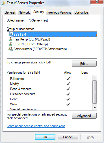Click the SEVEN user icon

coord(10,44)
